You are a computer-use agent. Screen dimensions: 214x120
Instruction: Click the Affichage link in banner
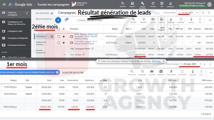point(156,61)
